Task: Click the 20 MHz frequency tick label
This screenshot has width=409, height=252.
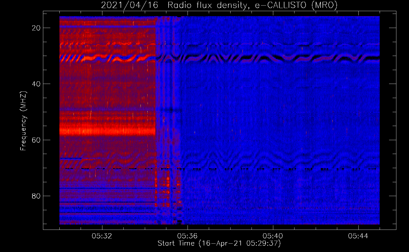Action: (x=36, y=28)
